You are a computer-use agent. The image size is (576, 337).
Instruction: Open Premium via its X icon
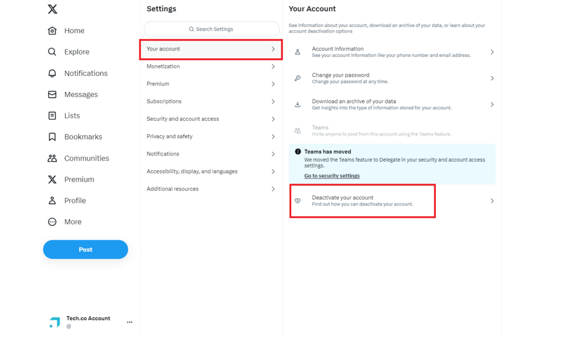point(52,179)
